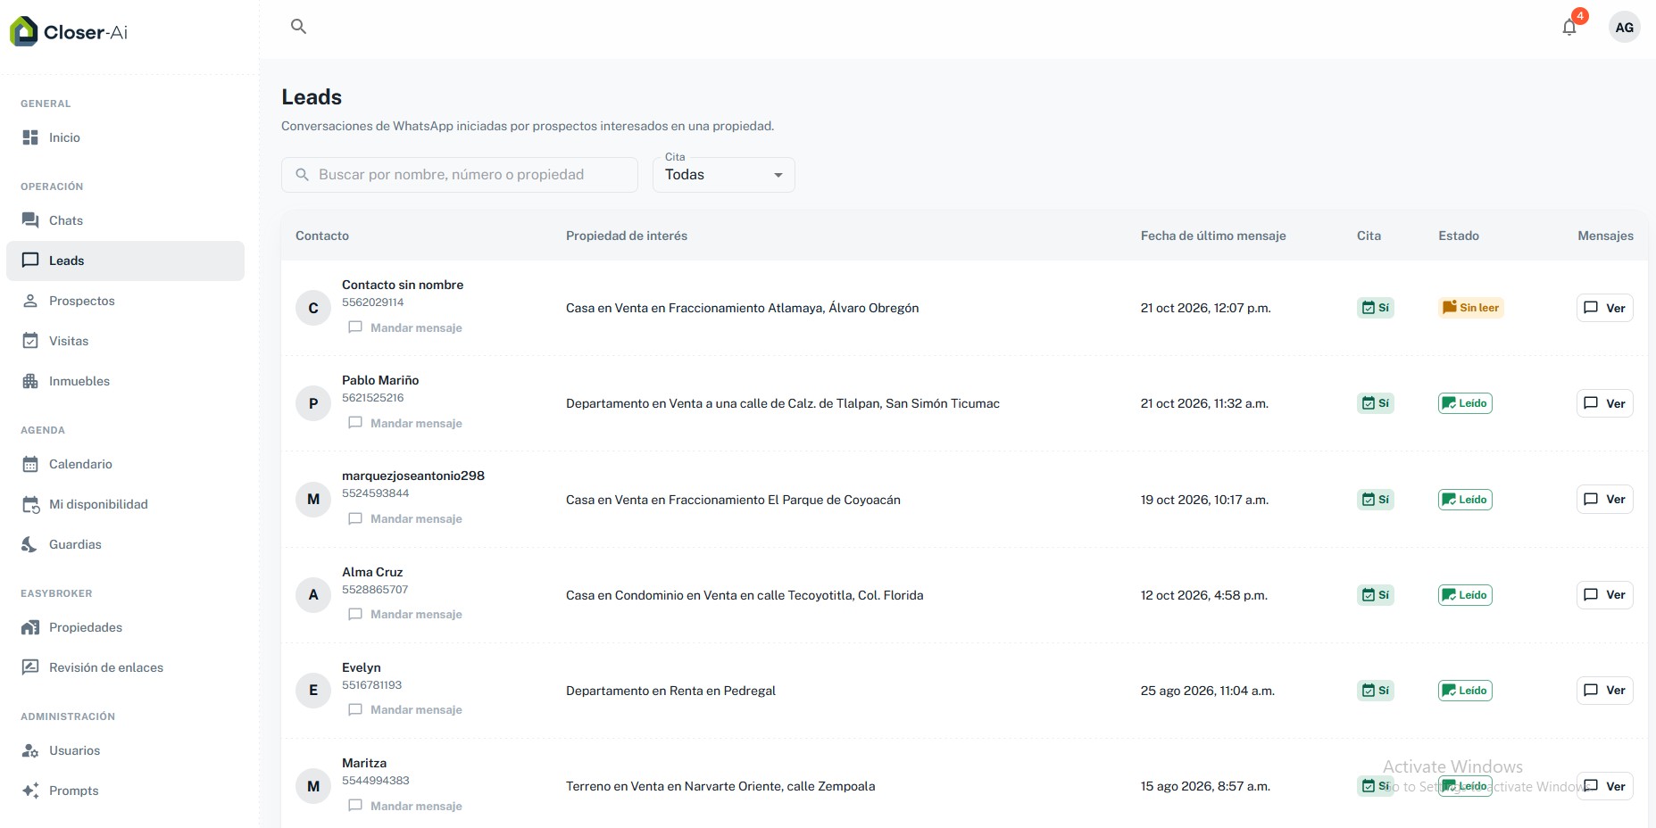The width and height of the screenshot is (1656, 828).
Task: Open the AG user avatar menu
Action: pyautogui.click(x=1624, y=28)
